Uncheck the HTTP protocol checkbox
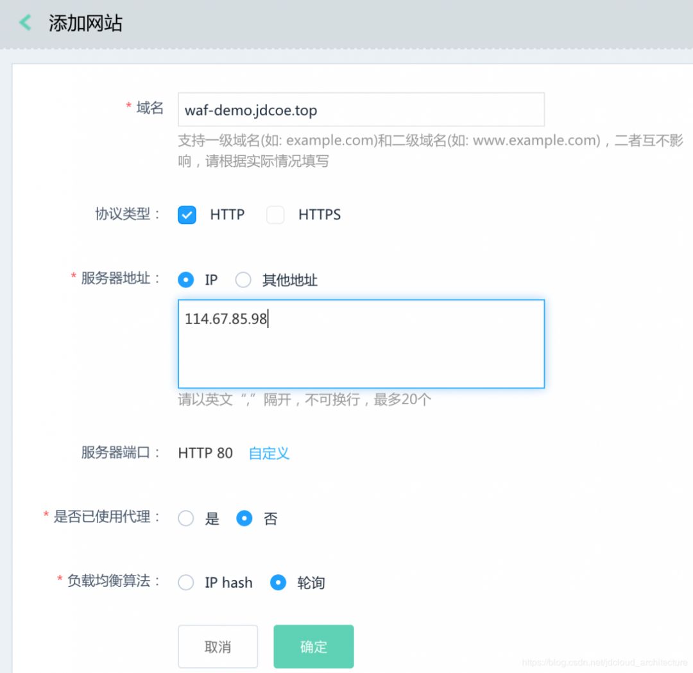This screenshot has width=693, height=673. 186,215
